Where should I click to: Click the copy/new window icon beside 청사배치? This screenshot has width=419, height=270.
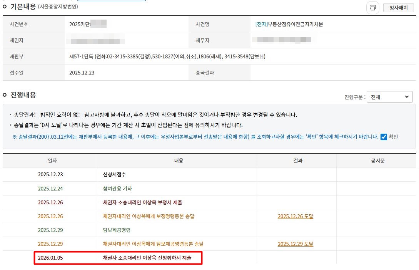click(x=372, y=8)
